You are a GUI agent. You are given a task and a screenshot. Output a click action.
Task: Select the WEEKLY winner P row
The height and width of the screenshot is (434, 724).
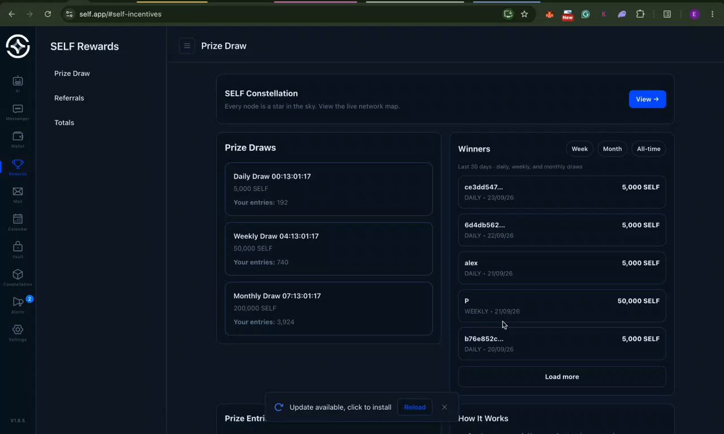coord(562,306)
